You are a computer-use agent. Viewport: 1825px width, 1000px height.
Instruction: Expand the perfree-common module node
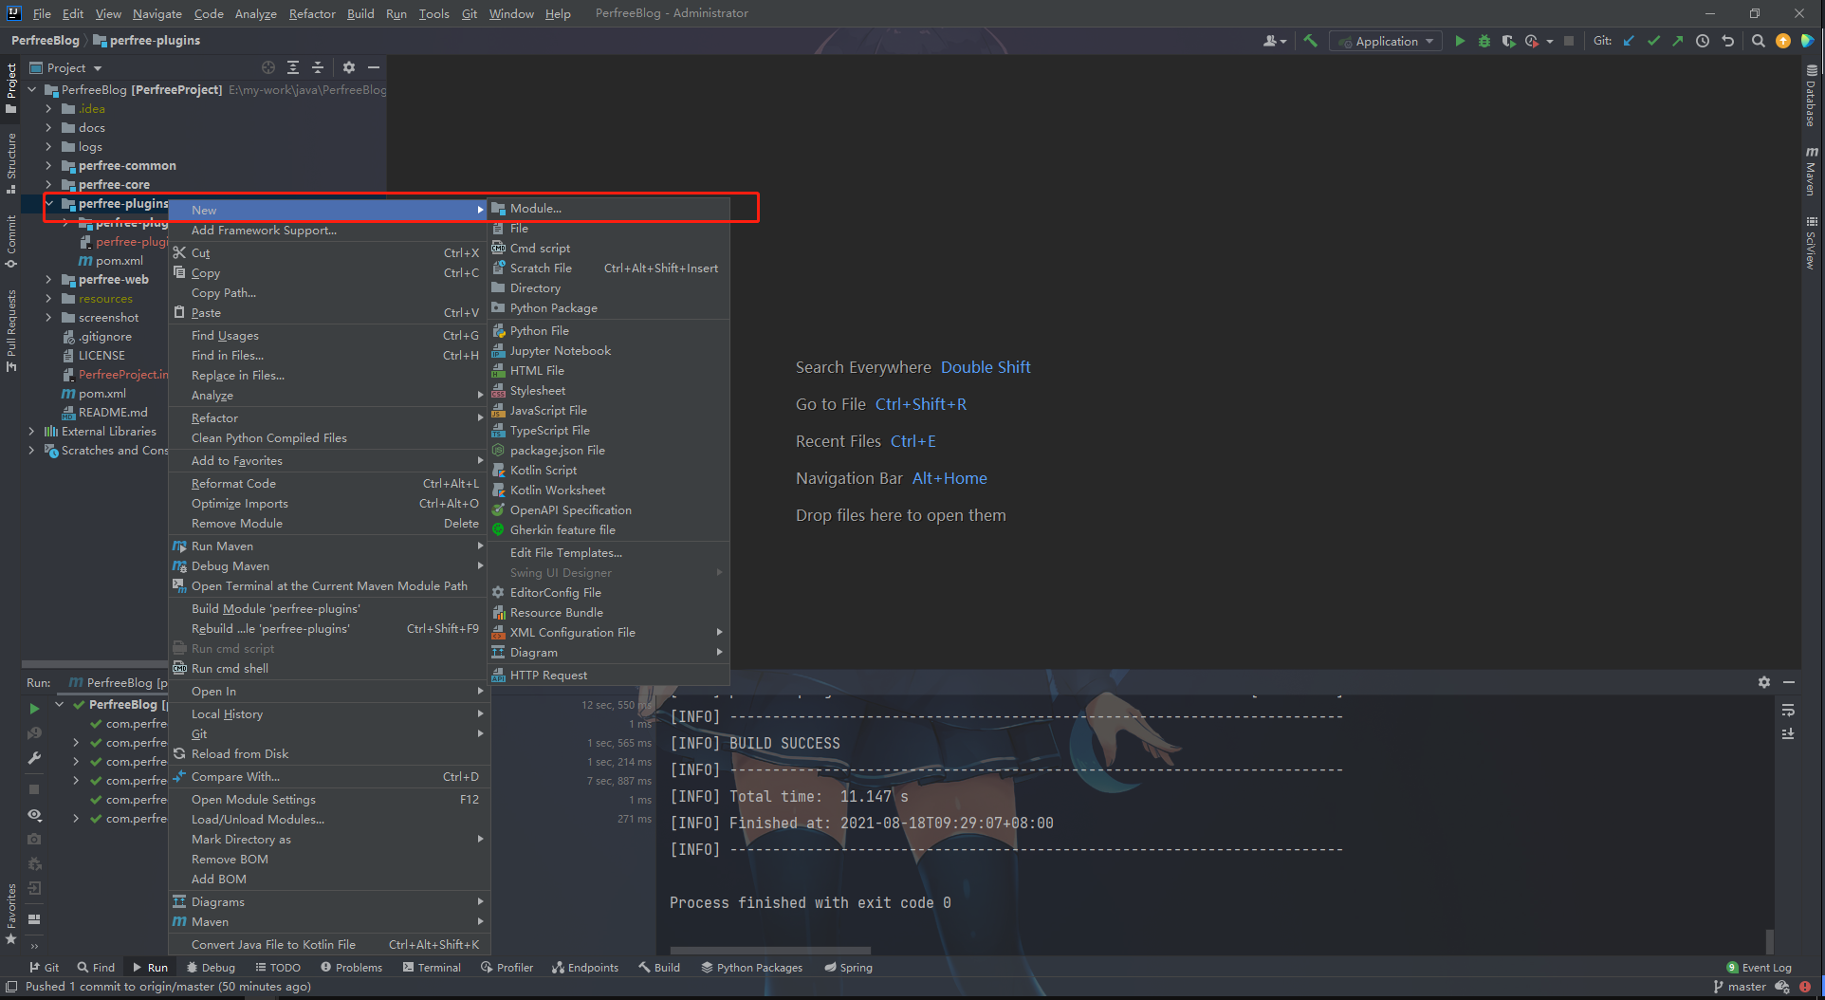point(48,165)
